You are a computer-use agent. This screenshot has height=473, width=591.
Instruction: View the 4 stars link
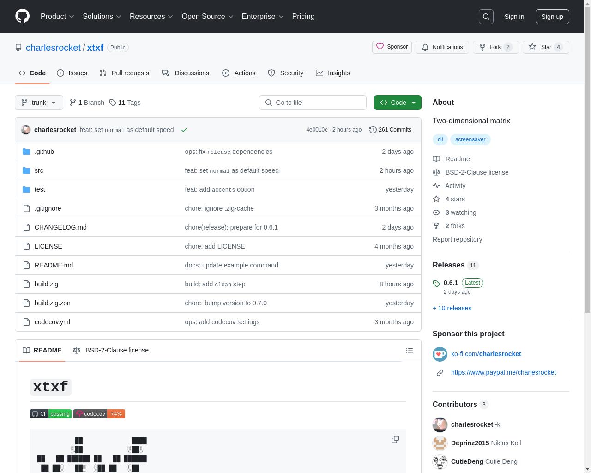(x=449, y=199)
